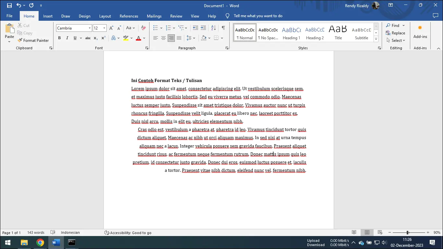Click the Superscript icon
The image size is (443, 249).
click(103, 38)
